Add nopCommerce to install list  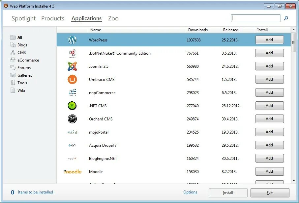pos(269,92)
